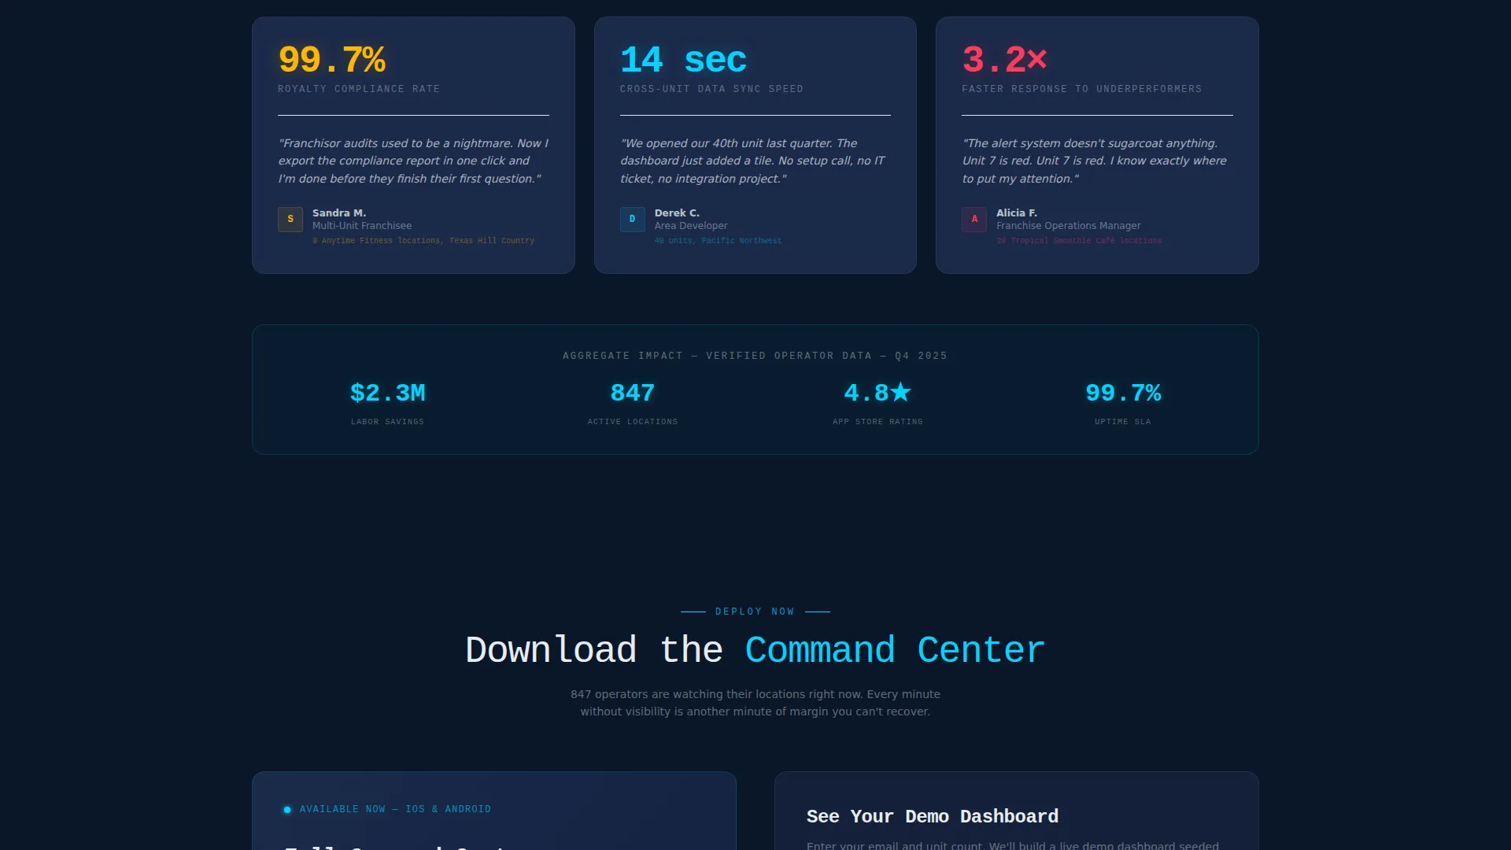The height and width of the screenshot is (850, 1511).
Task: Click the $2.3M labor savings value
Action: pos(387,393)
